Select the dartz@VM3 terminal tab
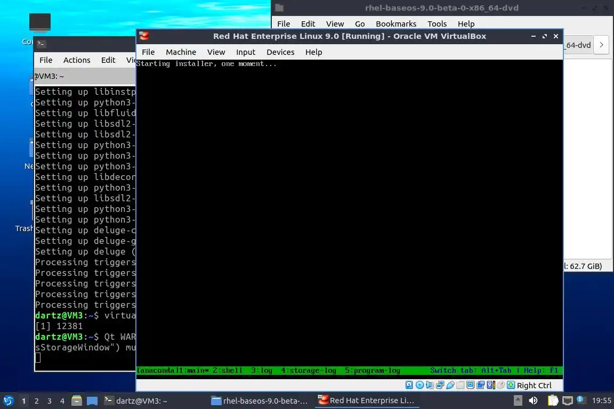 (x=85, y=76)
